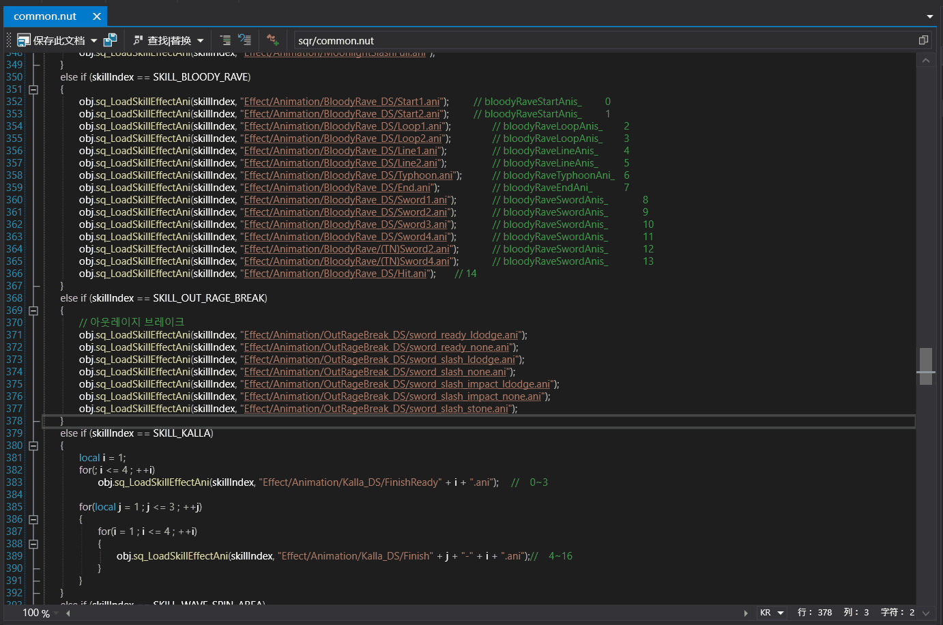Viewport: 943px width, 625px height.
Task: Collapse the code block at line 369
Action: pyautogui.click(x=33, y=310)
